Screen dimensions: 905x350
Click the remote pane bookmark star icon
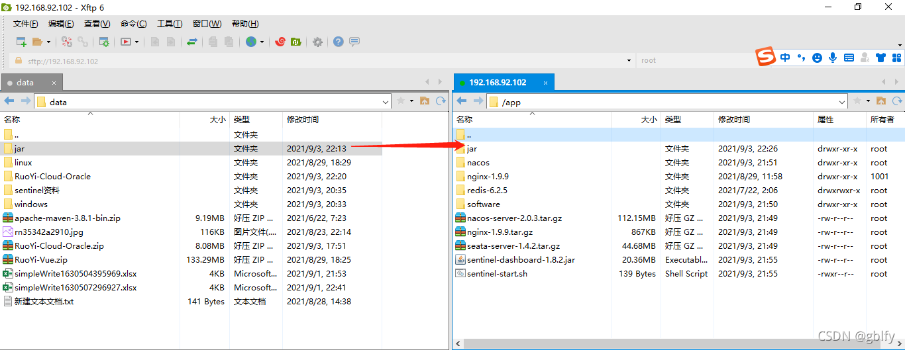[x=857, y=101]
